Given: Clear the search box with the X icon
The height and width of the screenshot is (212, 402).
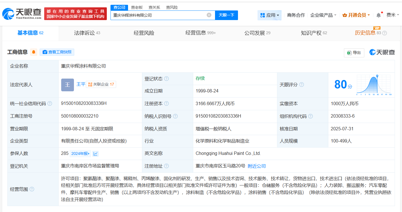Looking at the screenshot, I should (209, 15).
